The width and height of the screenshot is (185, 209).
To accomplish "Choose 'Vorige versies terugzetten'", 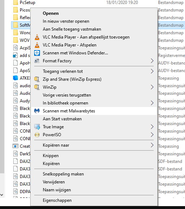I will click(x=94, y=95).
